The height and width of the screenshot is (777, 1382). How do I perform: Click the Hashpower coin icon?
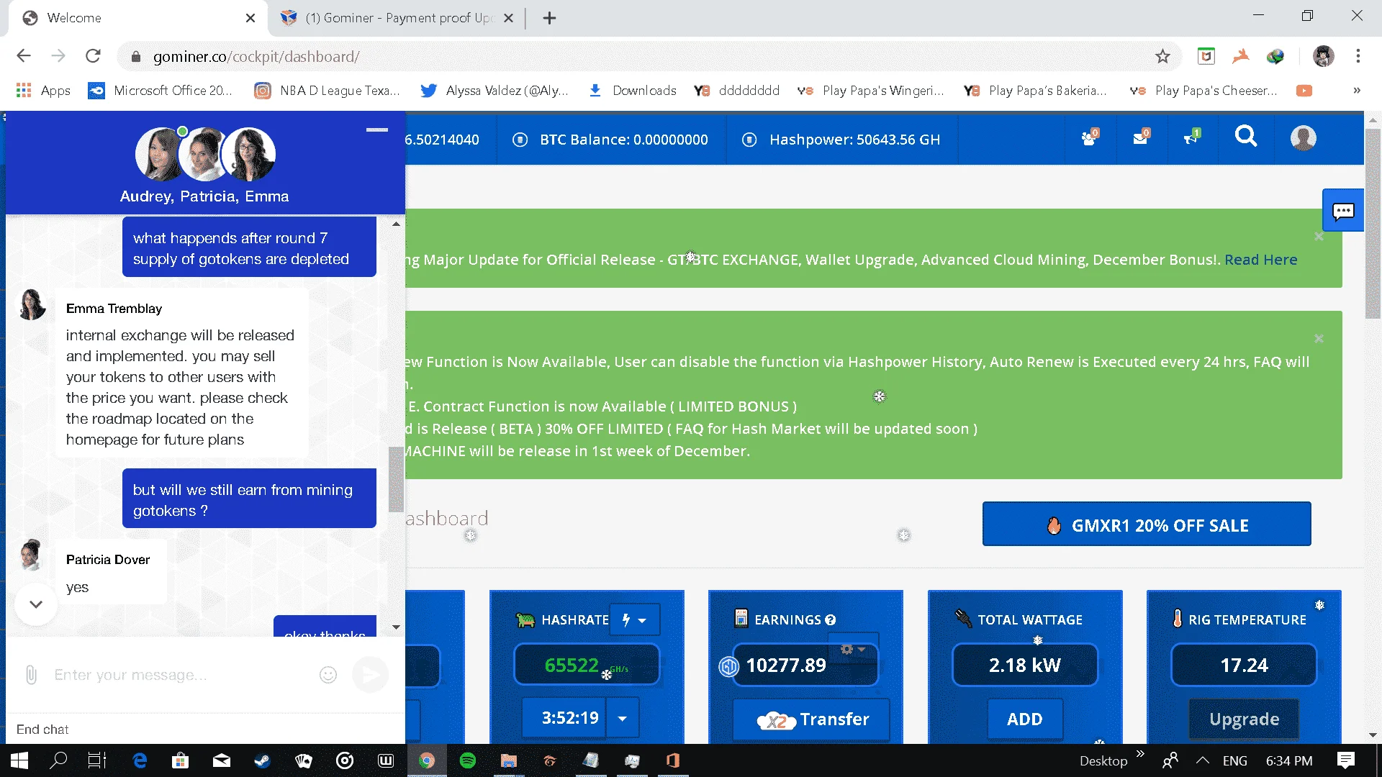point(749,140)
